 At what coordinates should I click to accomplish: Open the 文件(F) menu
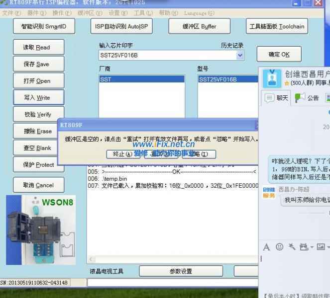coord(11,13)
